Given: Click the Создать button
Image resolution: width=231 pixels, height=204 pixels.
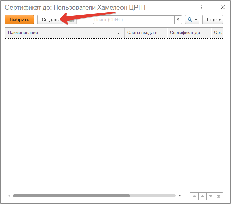Looking at the screenshot, I should pyautogui.click(x=50, y=19).
